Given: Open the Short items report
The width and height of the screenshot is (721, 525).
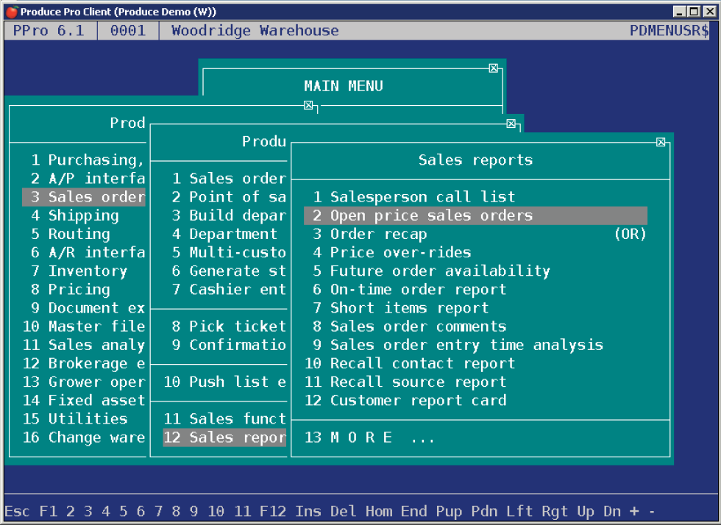Looking at the screenshot, I should click(408, 308).
